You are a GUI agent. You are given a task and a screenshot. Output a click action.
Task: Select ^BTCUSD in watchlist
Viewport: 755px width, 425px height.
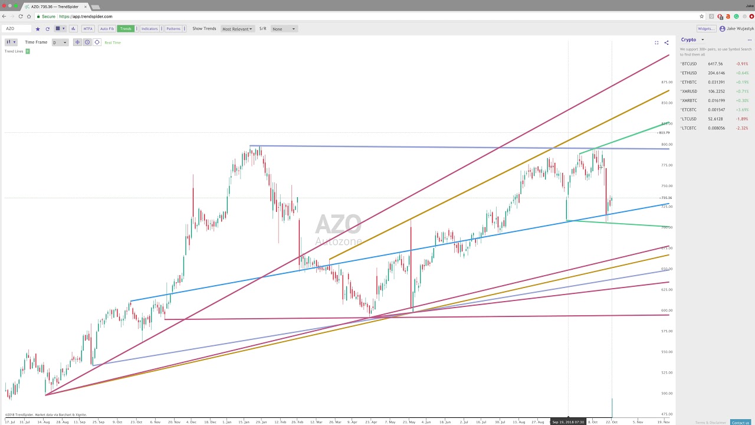[x=715, y=64]
